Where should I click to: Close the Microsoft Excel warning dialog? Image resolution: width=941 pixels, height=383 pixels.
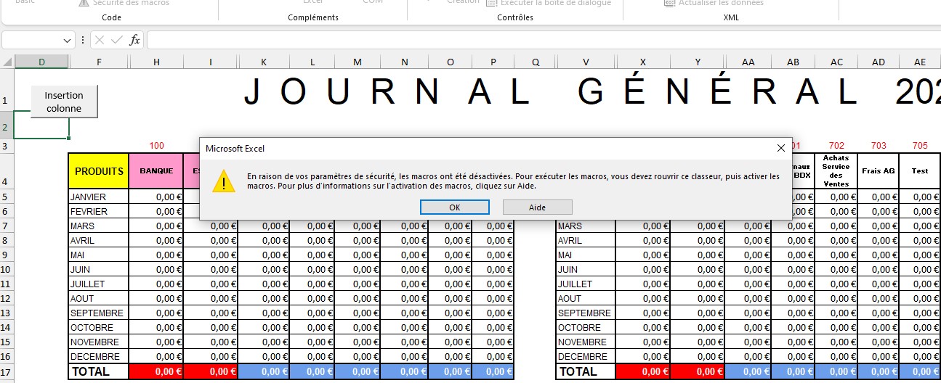tap(781, 148)
